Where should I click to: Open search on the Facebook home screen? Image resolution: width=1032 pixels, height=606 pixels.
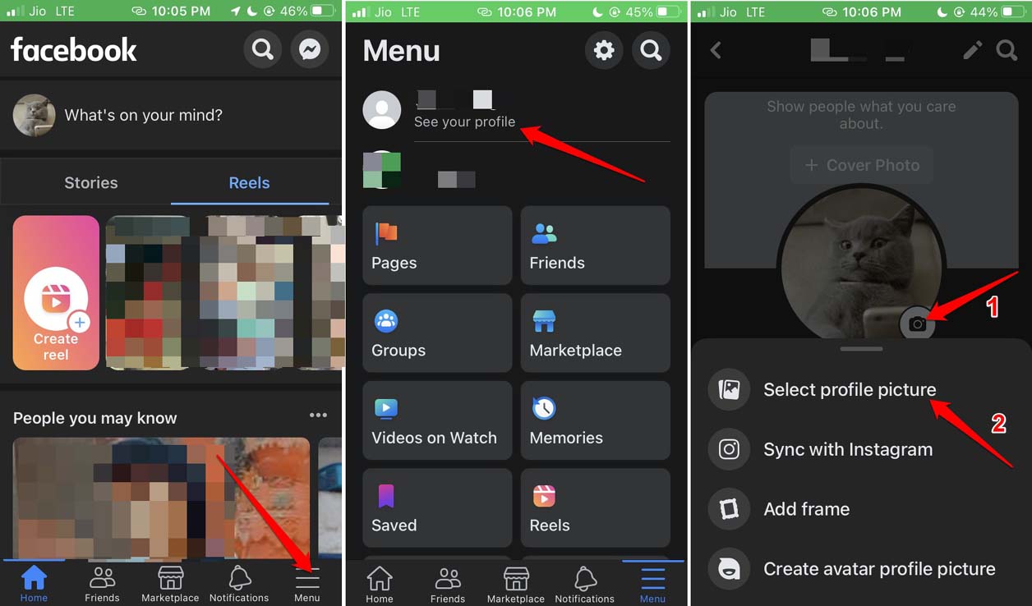point(263,50)
